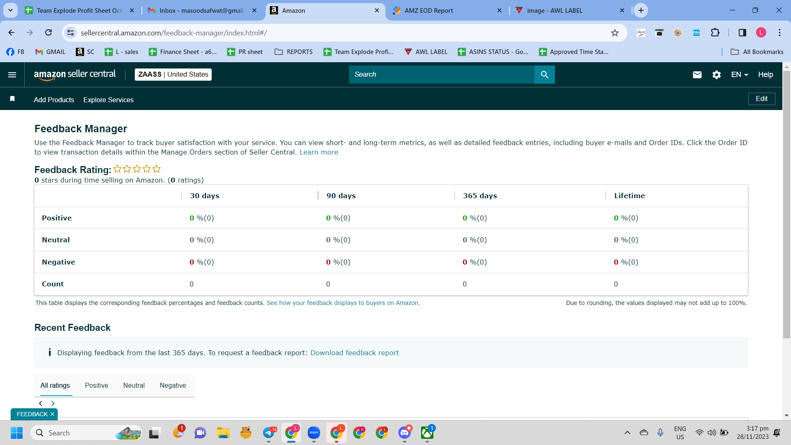The height and width of the screenshot is (445, 791).
Task: Go to previous feedback page arrow
Action: pyautogui.click(x=40, y=403)
